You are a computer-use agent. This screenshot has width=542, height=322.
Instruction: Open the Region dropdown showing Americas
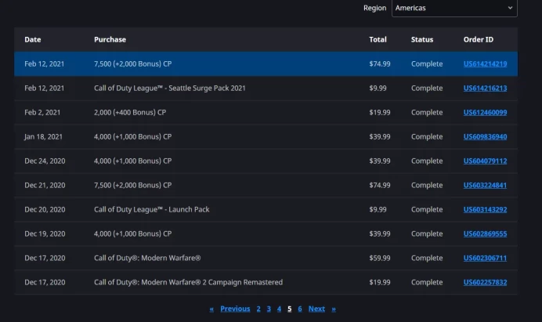coord(454,8)
